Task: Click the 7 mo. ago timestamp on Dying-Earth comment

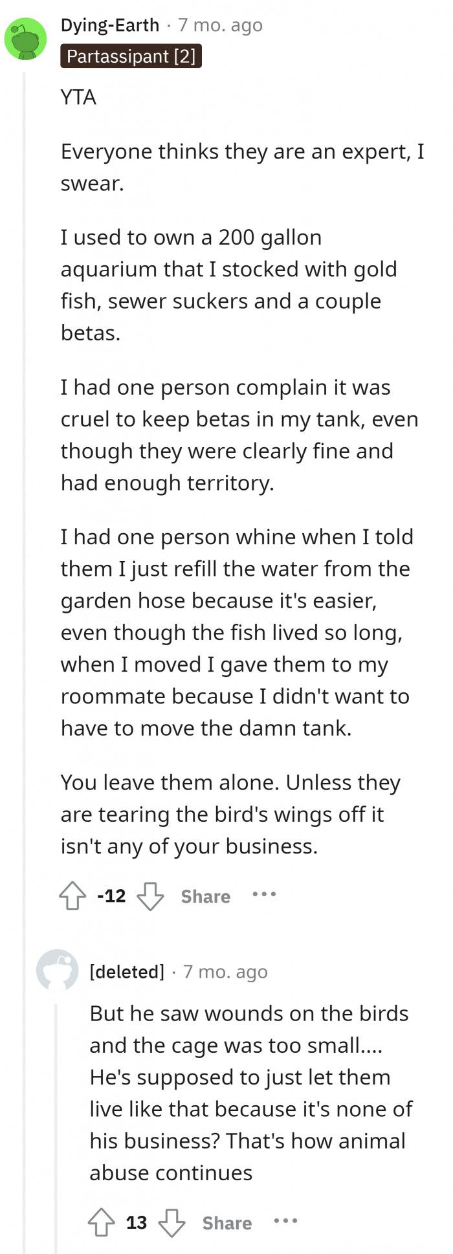Action: click(x=220, y=25)
